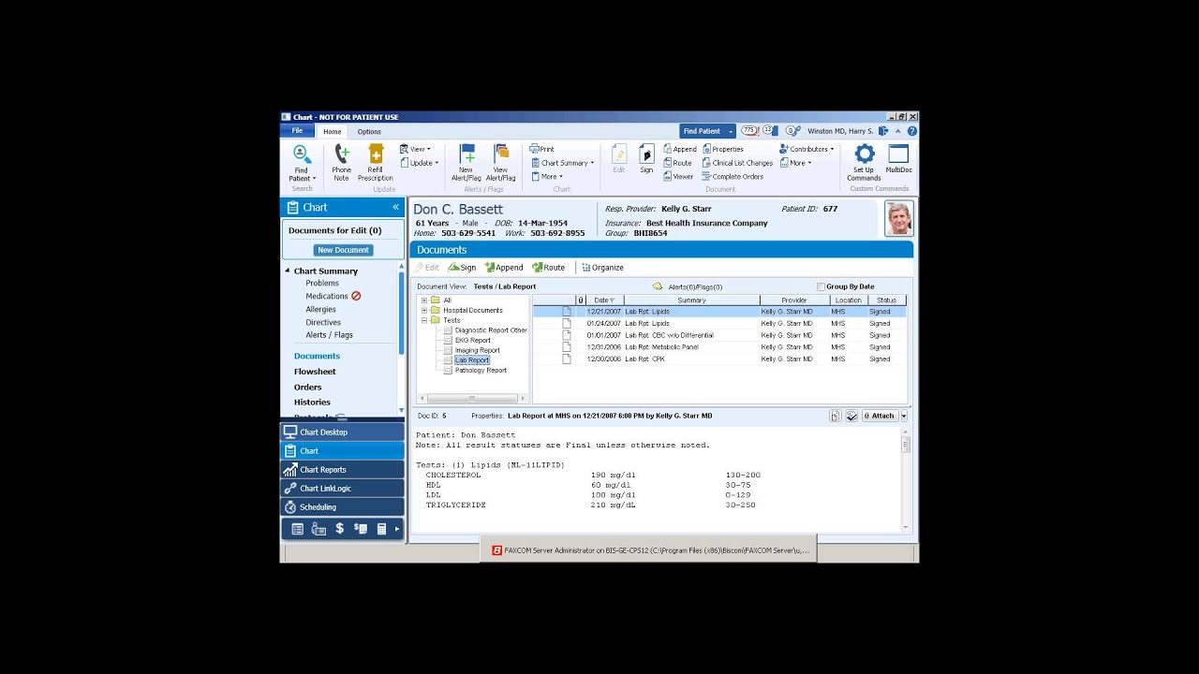
Task: Click the help question mark icon
Action: tap(911, 131)
